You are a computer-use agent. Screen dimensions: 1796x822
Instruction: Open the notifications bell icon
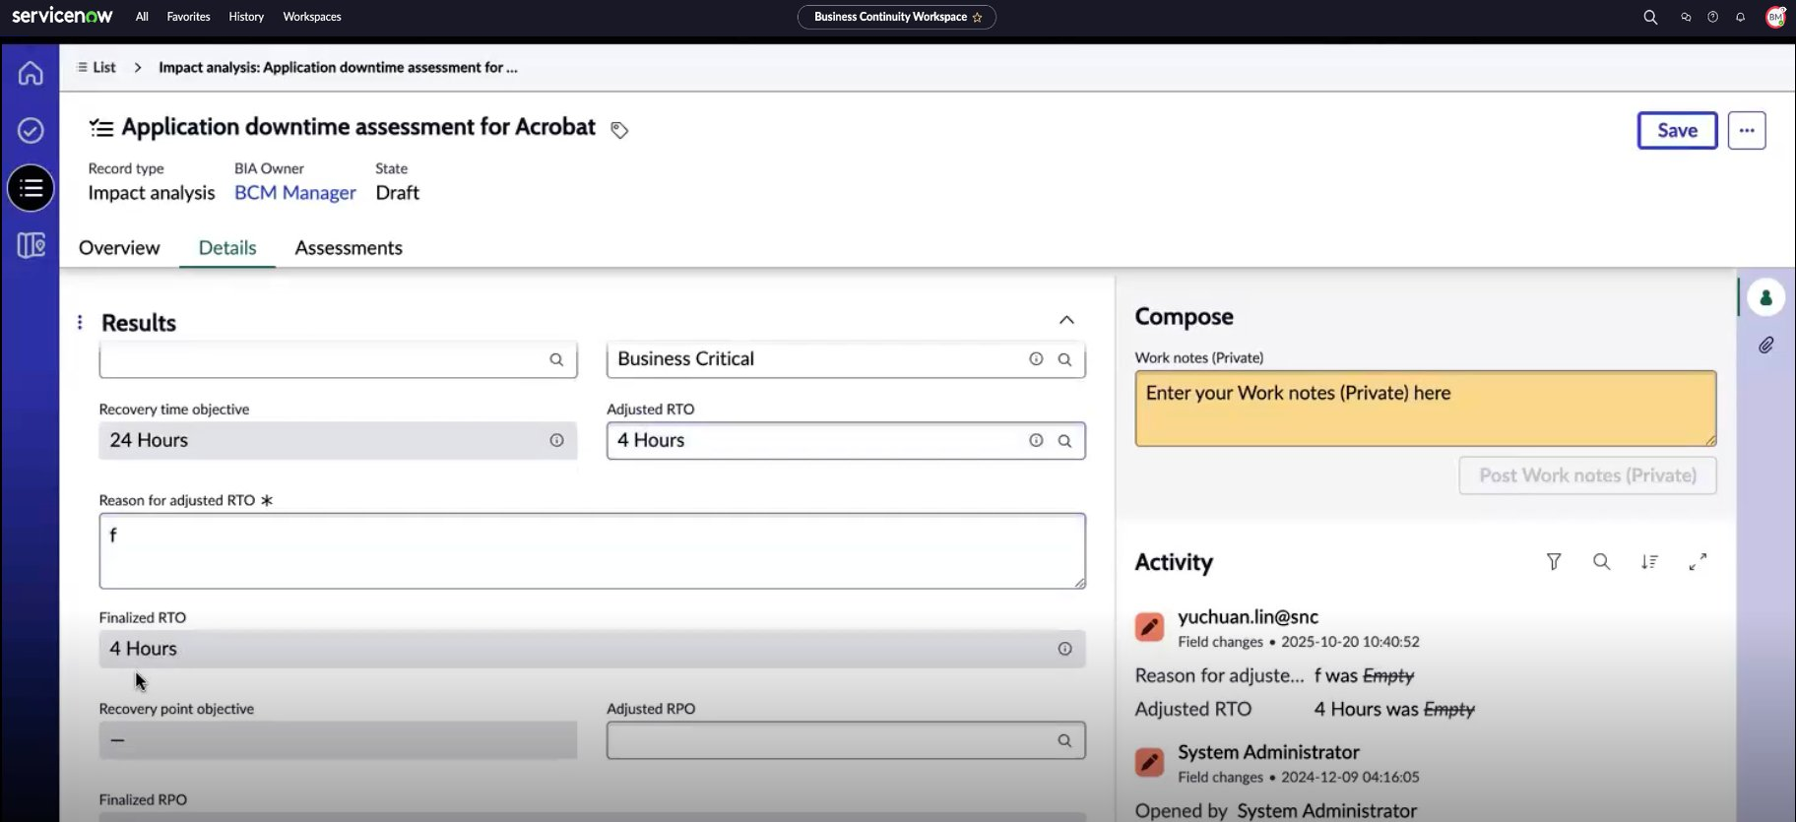[x=1740, y=17]
